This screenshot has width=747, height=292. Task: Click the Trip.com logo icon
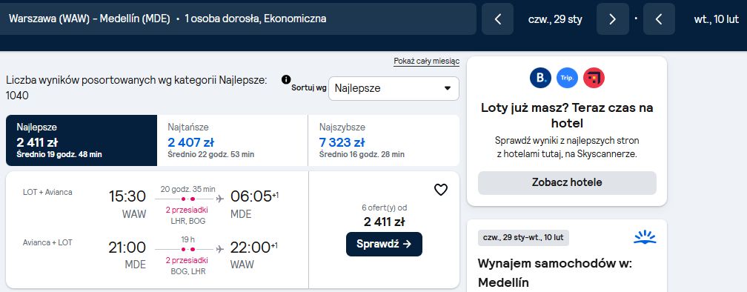(x=567, y=78)
